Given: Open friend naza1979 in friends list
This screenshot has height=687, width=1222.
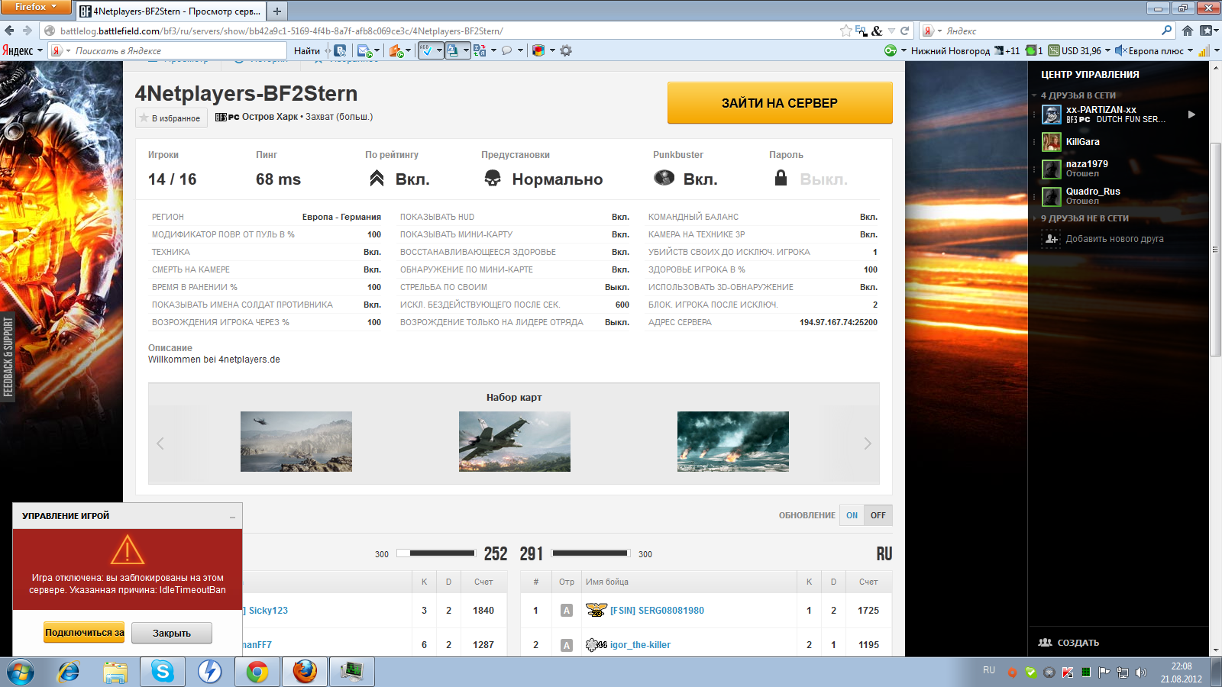Looking at the screenshot, I should point(1087,164).
